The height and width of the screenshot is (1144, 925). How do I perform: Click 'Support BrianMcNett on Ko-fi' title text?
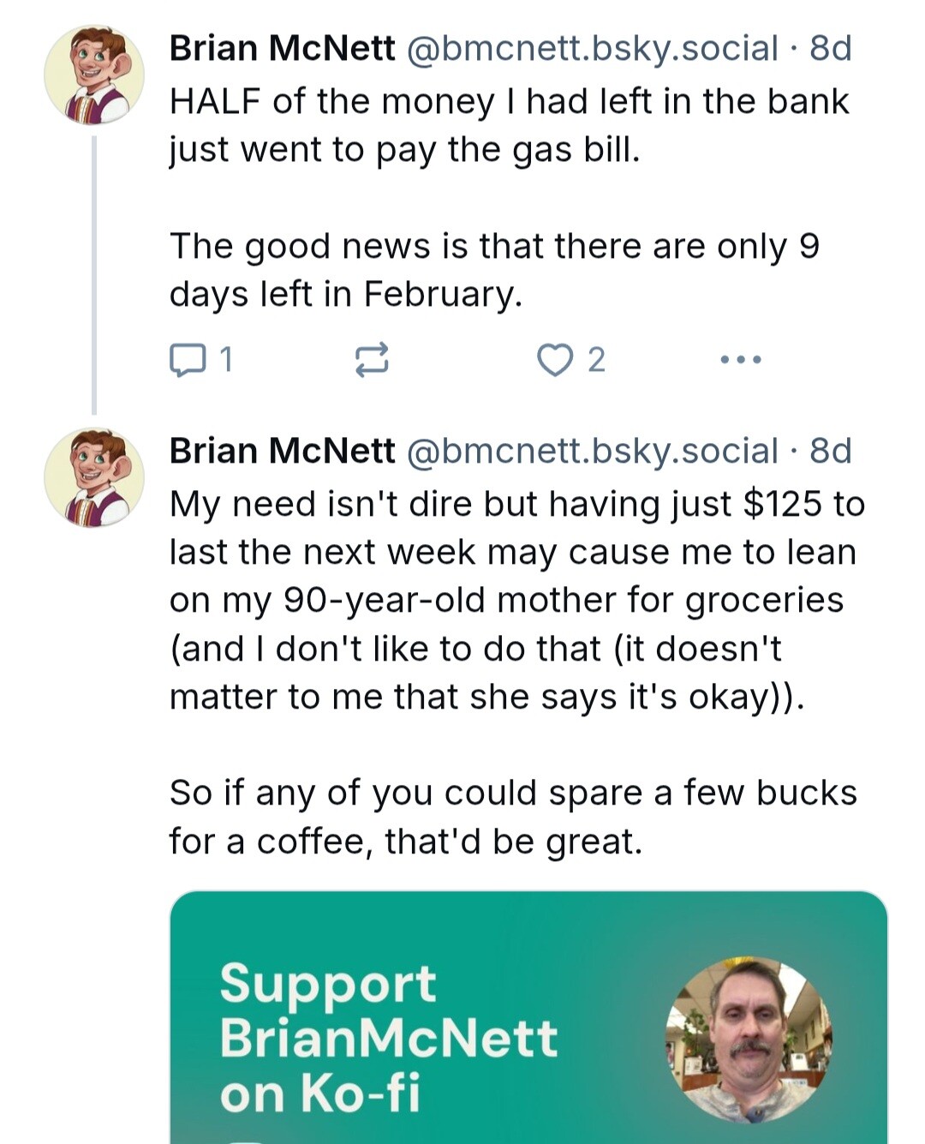tap(388, 1039)
